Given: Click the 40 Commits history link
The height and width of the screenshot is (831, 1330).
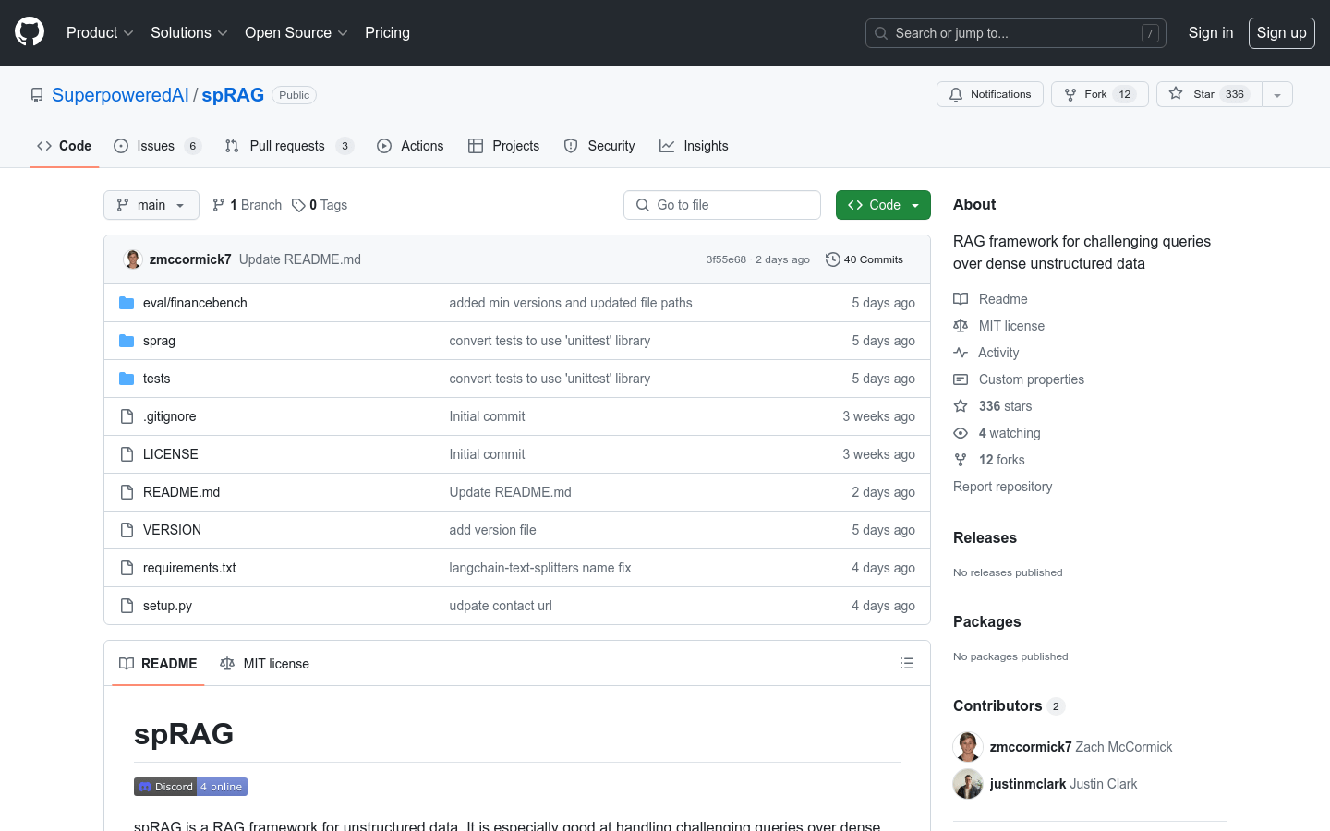Looking at the screenshot, I should tap(864, 259).
